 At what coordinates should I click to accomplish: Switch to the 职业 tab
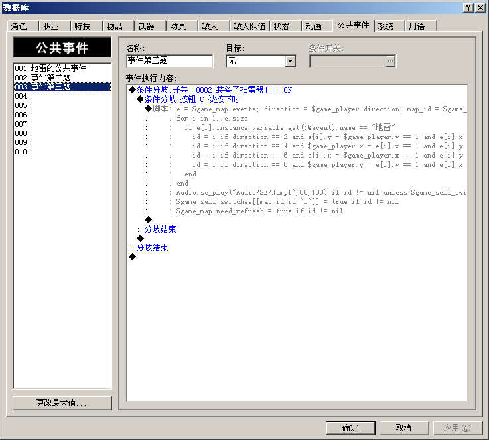coord(54,26)
